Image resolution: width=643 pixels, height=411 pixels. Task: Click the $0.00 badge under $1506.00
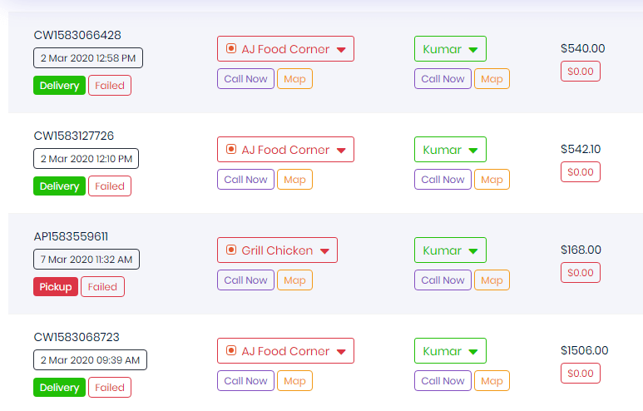581,374
